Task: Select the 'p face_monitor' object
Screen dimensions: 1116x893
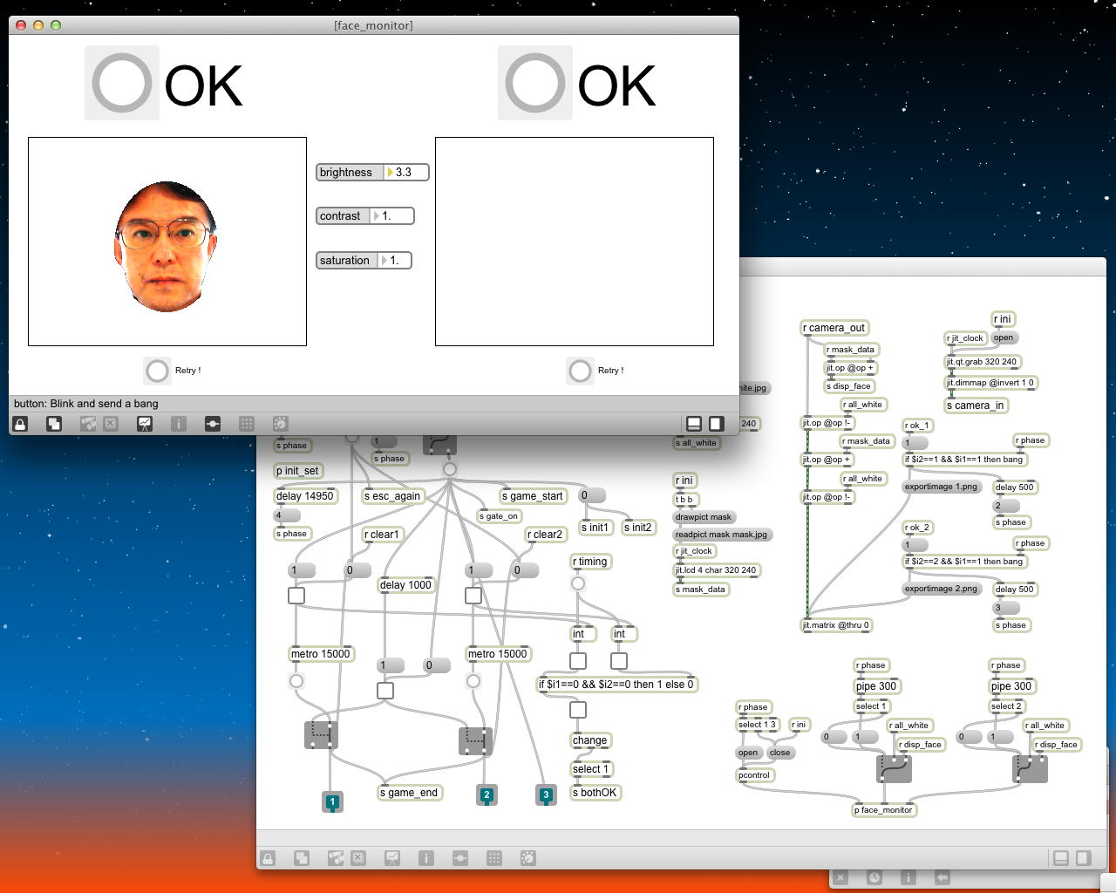Action: [x=883, y=810]
